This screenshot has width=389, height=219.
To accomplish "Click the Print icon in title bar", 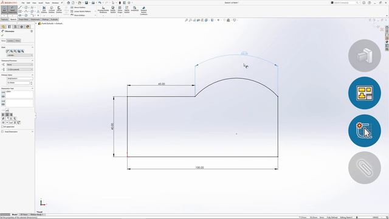I will [x=93, y=2].
